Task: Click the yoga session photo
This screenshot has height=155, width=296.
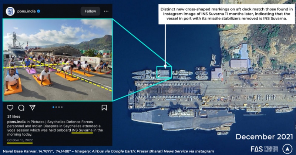Action: coord(57,60)
